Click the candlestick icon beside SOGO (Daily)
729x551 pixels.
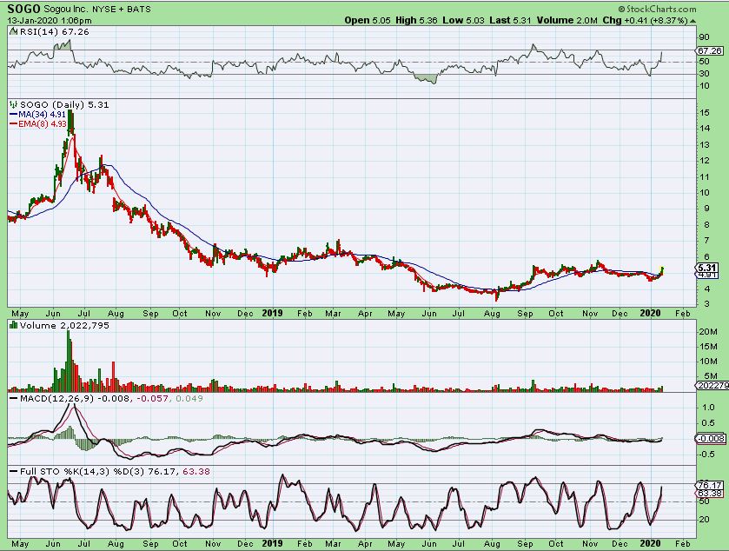[x=13, y=103]
